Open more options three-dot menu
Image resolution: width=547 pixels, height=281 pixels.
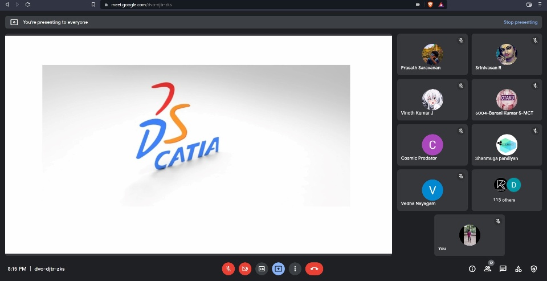tap(295, 269)
